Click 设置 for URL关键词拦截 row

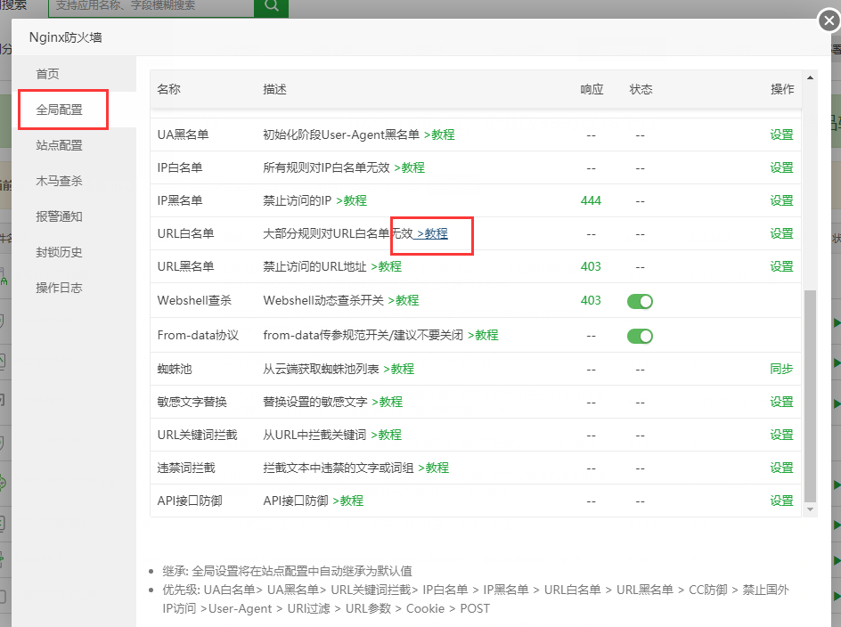(781, 435)
